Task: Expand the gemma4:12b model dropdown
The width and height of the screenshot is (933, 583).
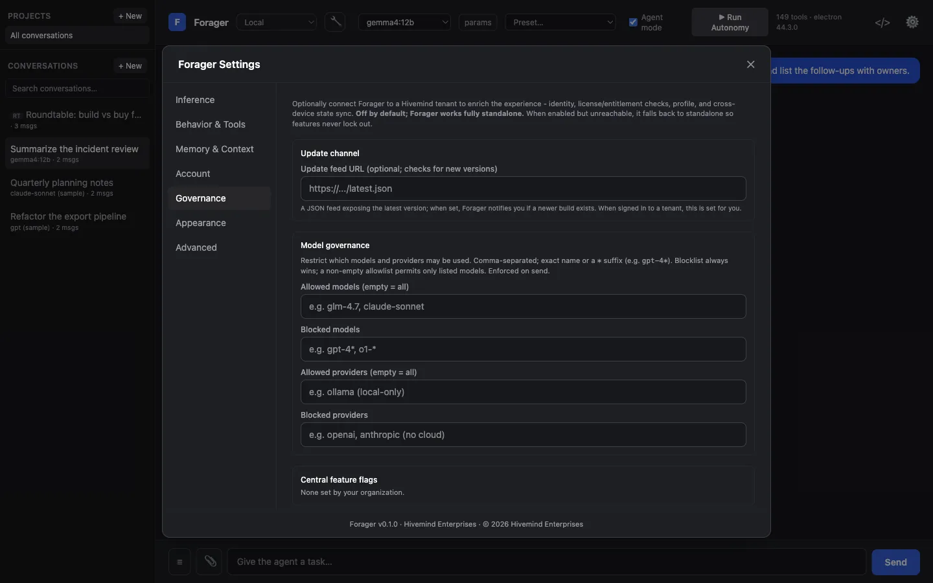Action: click(x=404, y=22)
